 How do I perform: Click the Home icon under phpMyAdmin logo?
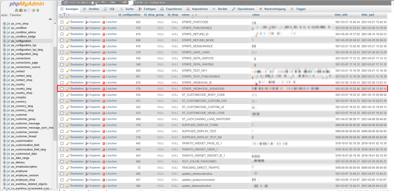pyautogui.click(x=16, y=10)
